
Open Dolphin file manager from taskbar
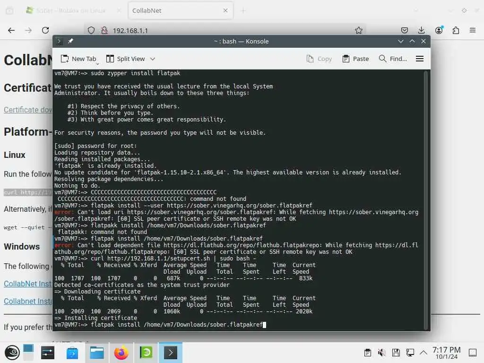click(96, 353)
